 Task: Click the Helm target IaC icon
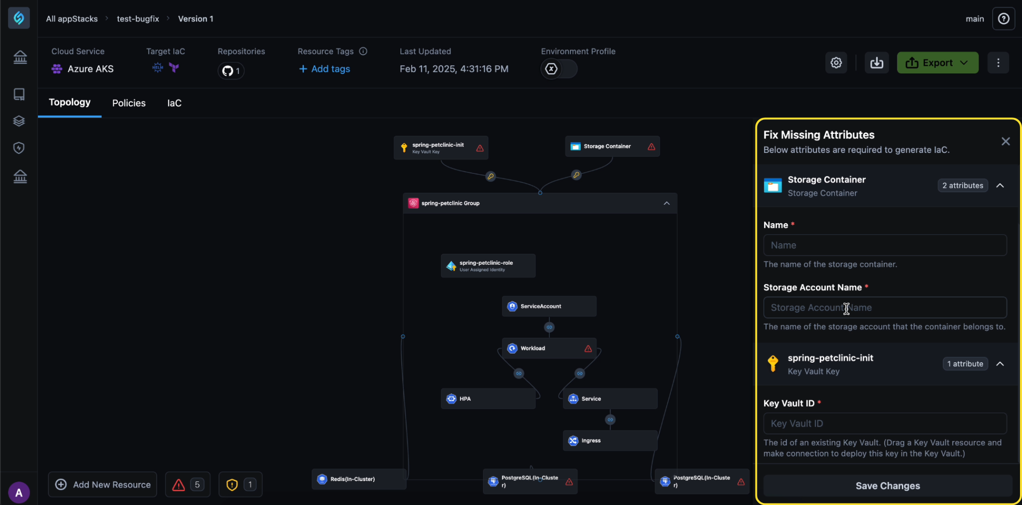click(x=158, y=67)
